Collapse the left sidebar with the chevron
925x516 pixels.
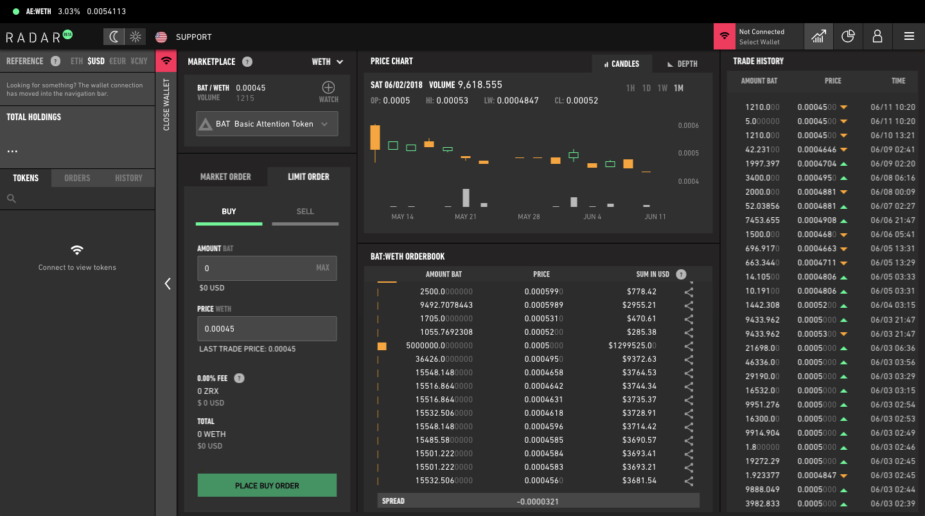pos(168,283)
